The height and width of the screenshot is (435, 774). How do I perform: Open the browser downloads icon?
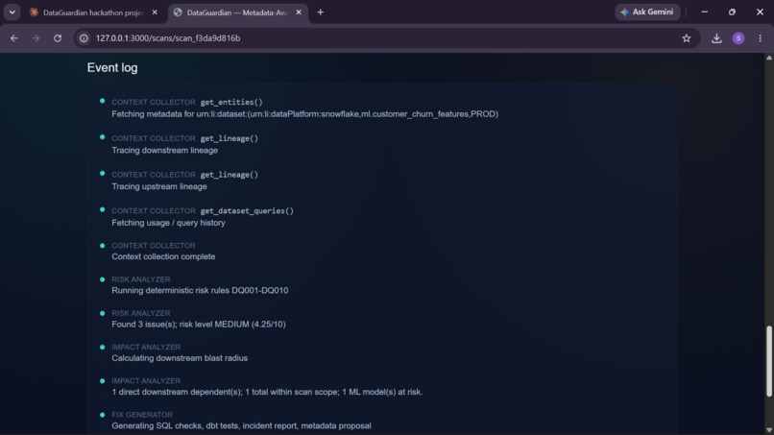(x=716, y=38)
